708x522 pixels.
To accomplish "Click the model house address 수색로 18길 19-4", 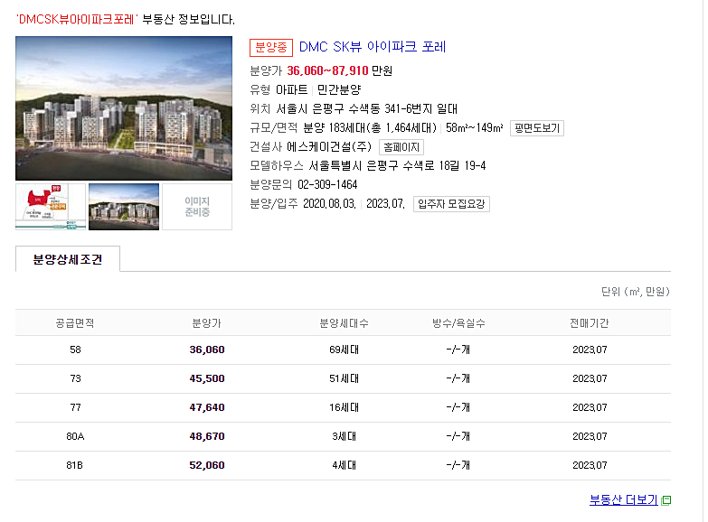I will click(444, 165).
